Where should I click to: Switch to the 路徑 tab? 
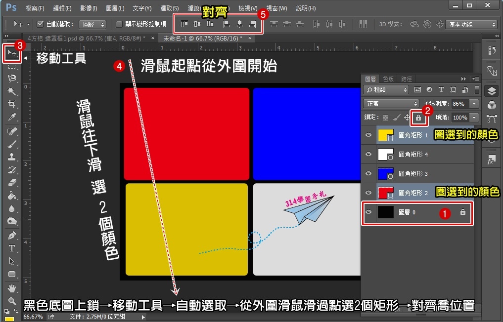pyautogui.click(x=406, y=79)
